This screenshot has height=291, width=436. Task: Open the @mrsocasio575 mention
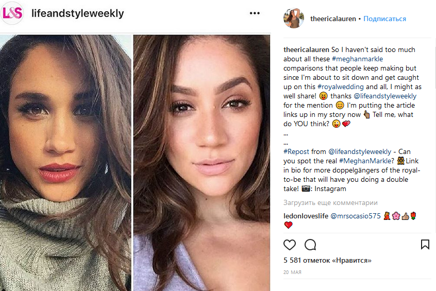point(355,216)
